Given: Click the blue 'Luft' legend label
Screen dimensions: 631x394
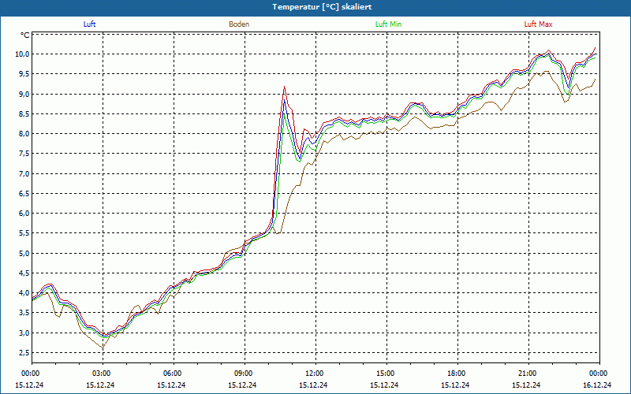Looking at the screenshot, I should point(89,24).
